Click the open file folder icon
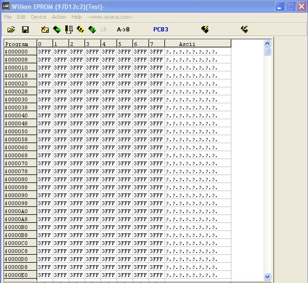308x283 pixels. [x=11, y=30]
